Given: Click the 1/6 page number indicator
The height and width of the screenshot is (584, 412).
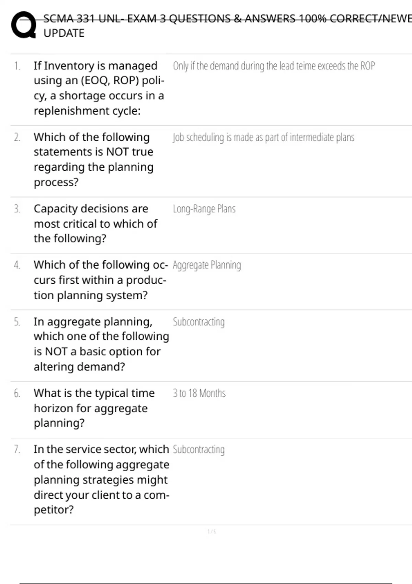Looking at the screenshot, I should pyautogui.click(x=212, y=531).
